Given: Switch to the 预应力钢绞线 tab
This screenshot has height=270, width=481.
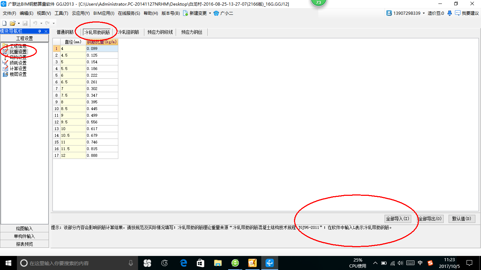Looking at the screenshot, I should tap(160, 32).
